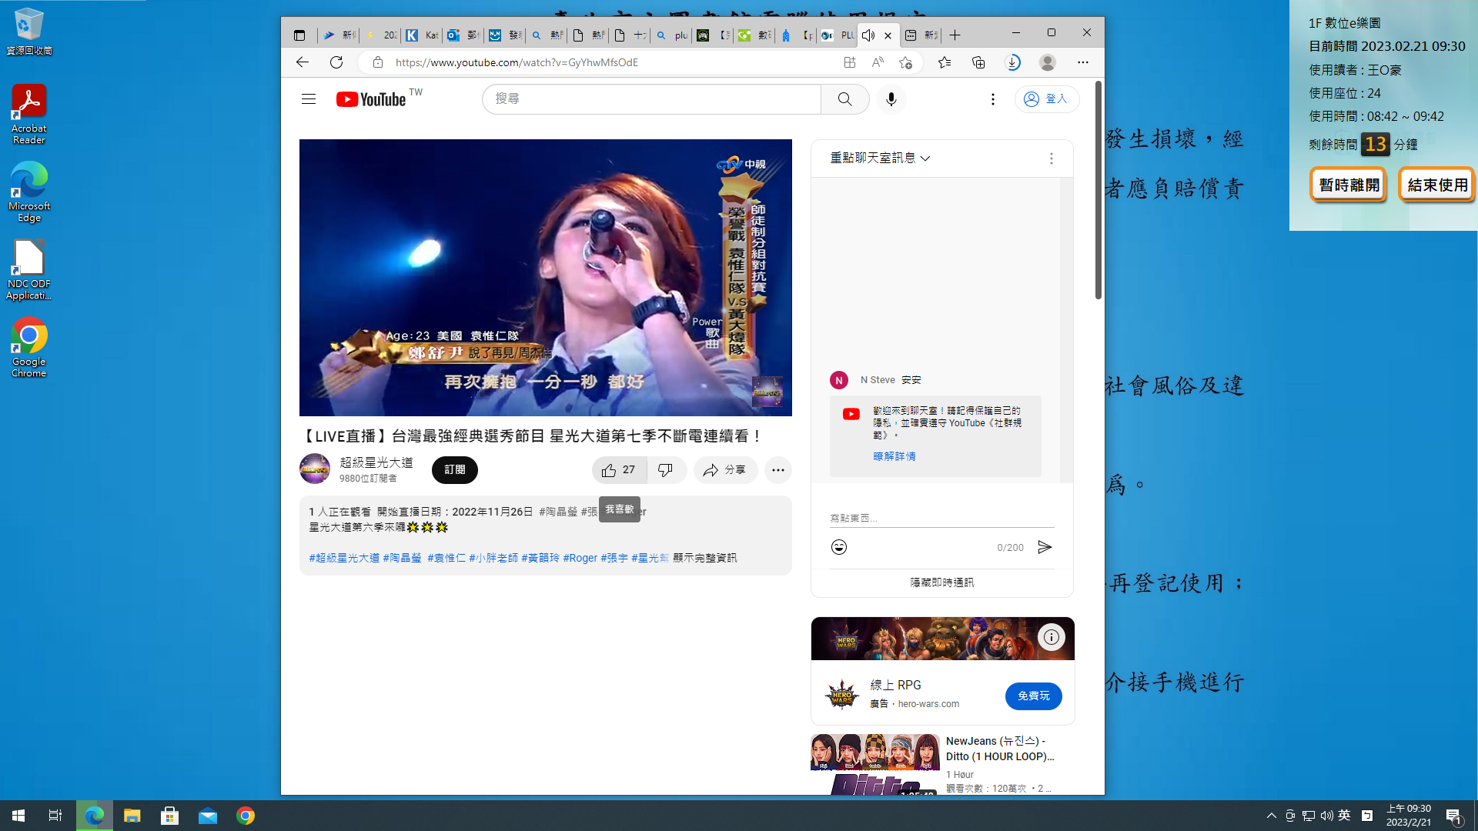Share the video via 分享 button
Image resolution: width=1478 pixels, height=831 pixels.
[x=725, y=470]
